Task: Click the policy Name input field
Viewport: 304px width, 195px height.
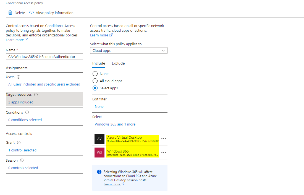Action: pos(44,57)
